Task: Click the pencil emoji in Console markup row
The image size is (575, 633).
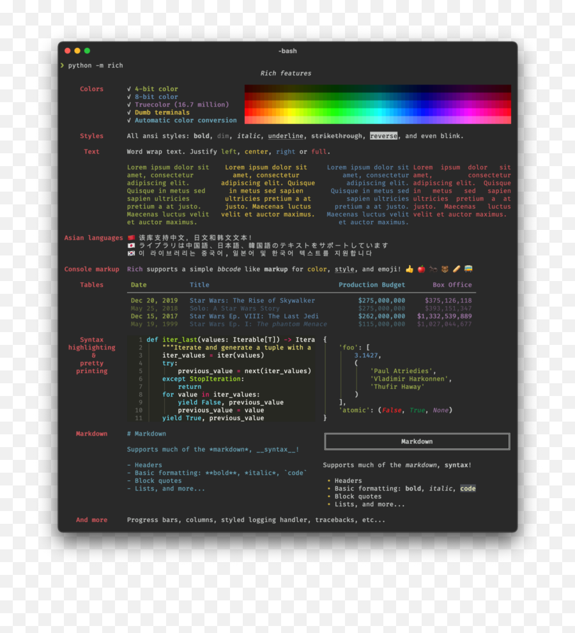Action: click(456, 269)
